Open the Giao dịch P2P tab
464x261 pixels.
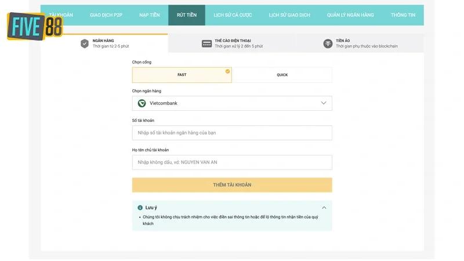106,15
